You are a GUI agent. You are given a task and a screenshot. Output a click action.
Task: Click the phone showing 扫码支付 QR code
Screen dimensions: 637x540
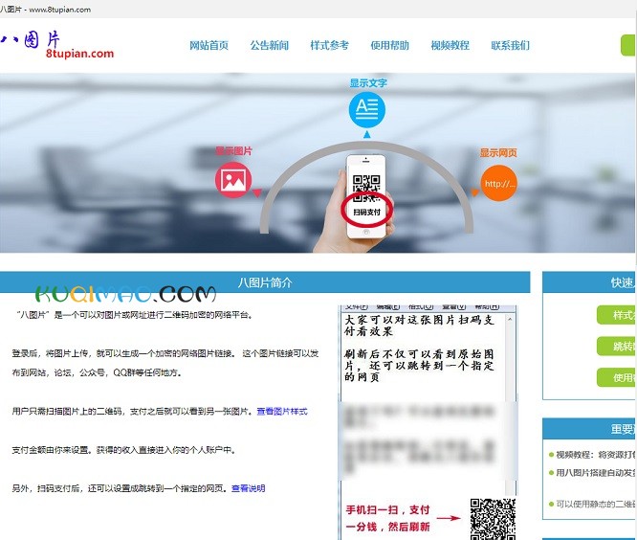tap(366, 196)
